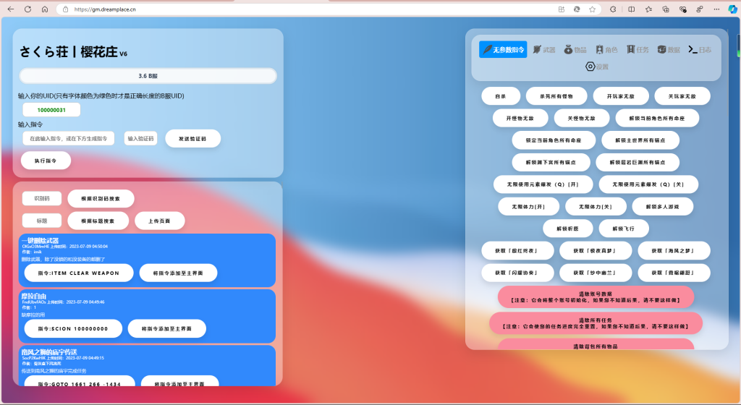The image size is (741, 405).
Task: Click the 指令:ITEM CLEAR WEAPON button
Action: click(79, 273)
